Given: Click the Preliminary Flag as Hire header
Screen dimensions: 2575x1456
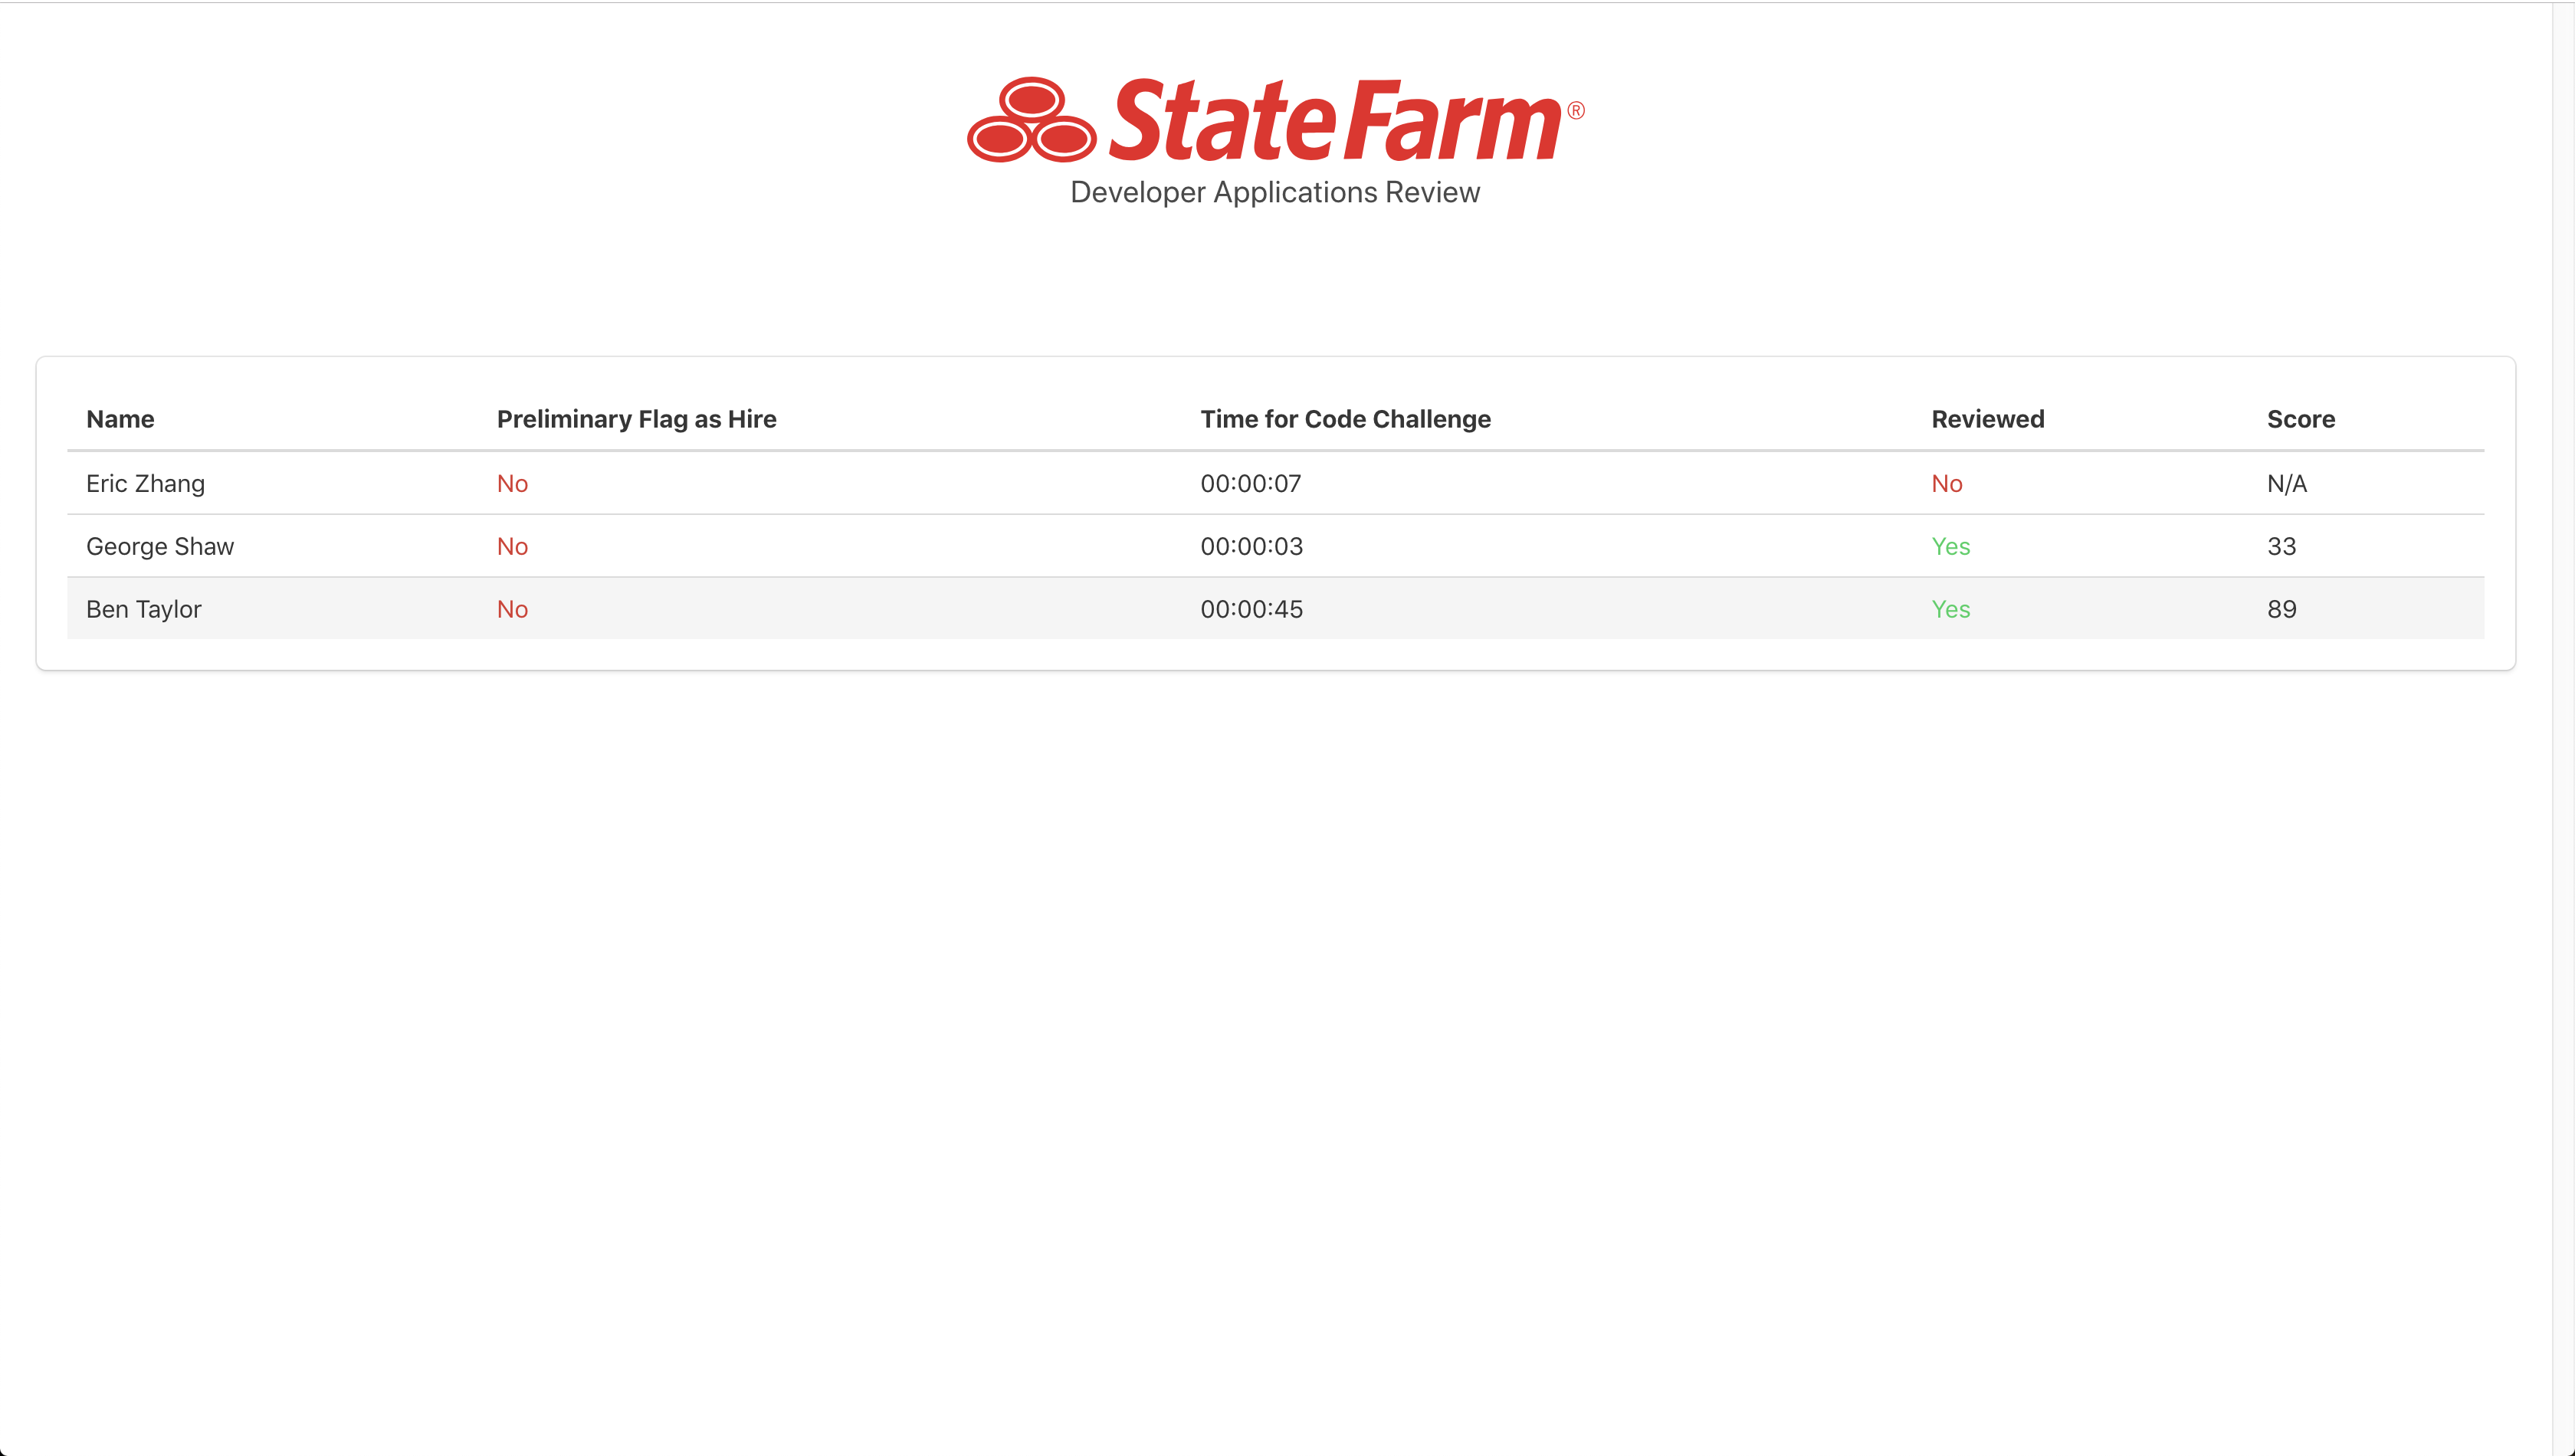Looking at the screenshot, I should click(x=636, y=419).
